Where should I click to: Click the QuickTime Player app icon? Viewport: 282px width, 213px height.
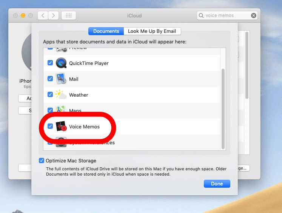(x=61, y=63)
